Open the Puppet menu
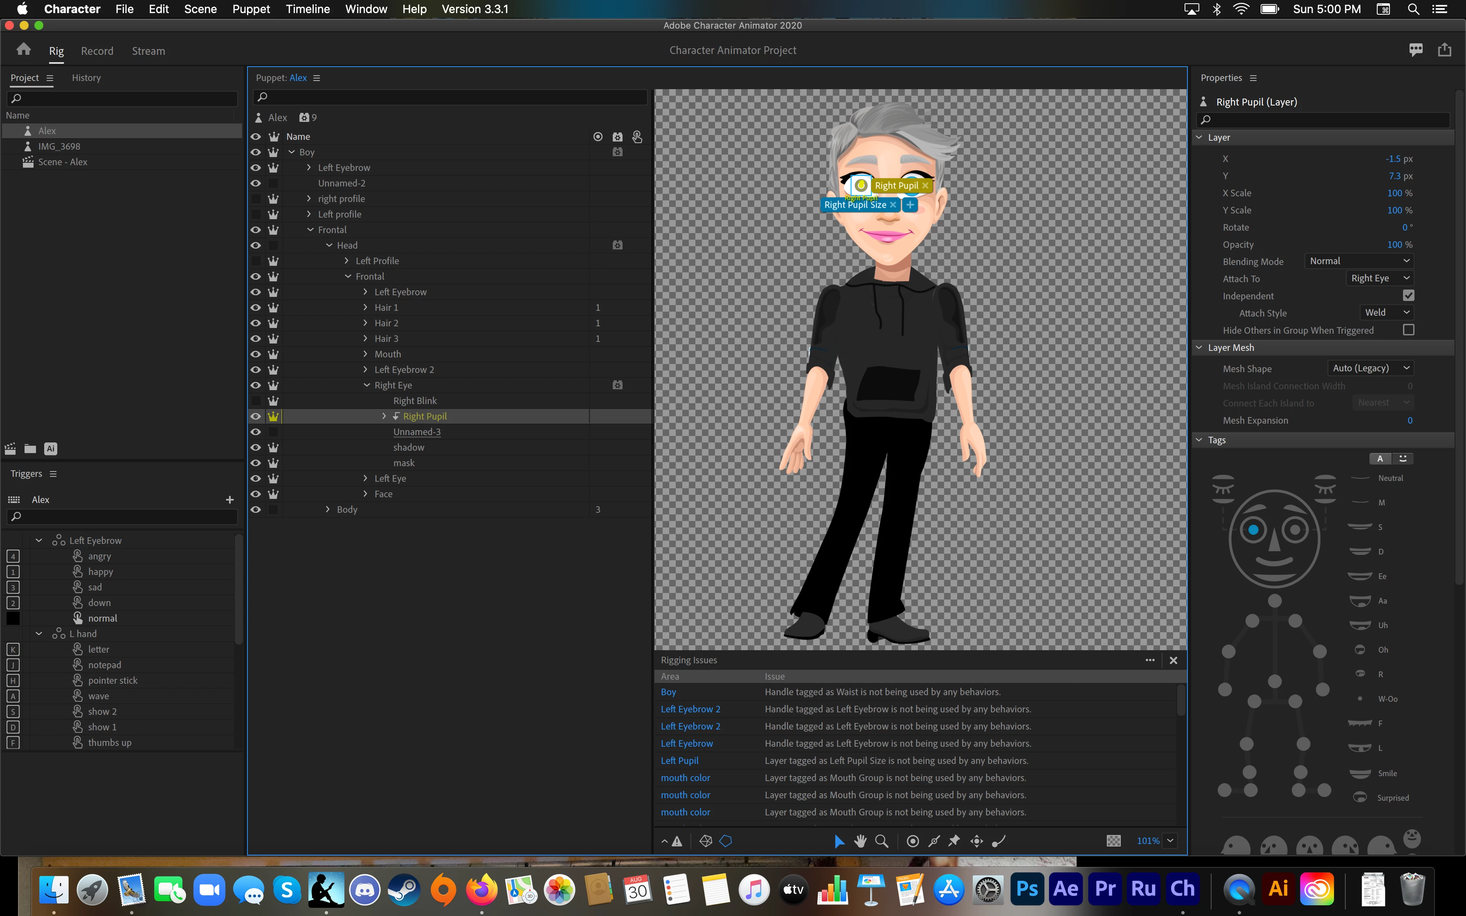The image size is (1466, 916). point(251,9)
